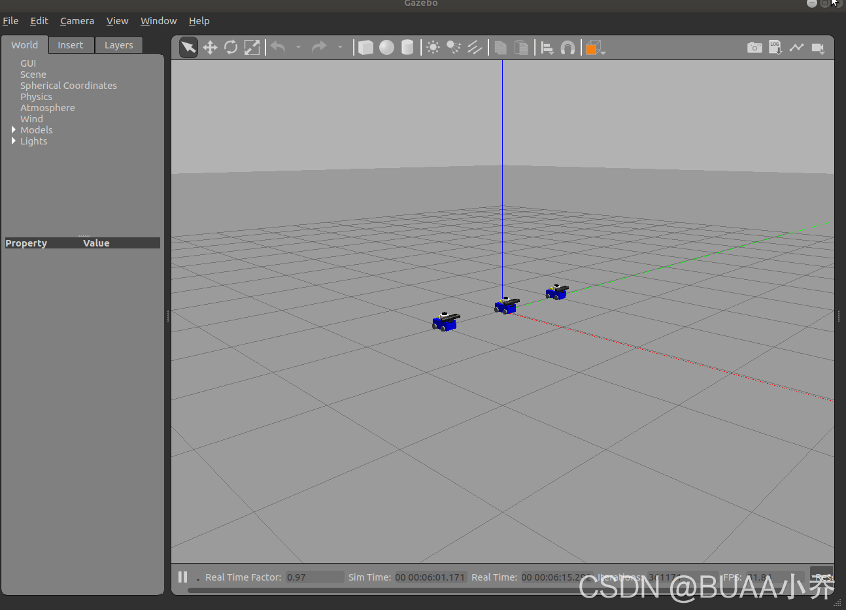Activate the translate mode tool

[x=210, y=47]
